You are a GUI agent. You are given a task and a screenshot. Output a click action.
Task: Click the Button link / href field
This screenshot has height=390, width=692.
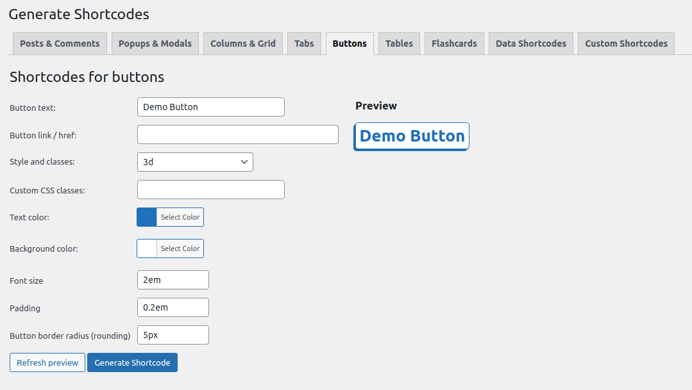pyautogui.click(x=237, y=134)
